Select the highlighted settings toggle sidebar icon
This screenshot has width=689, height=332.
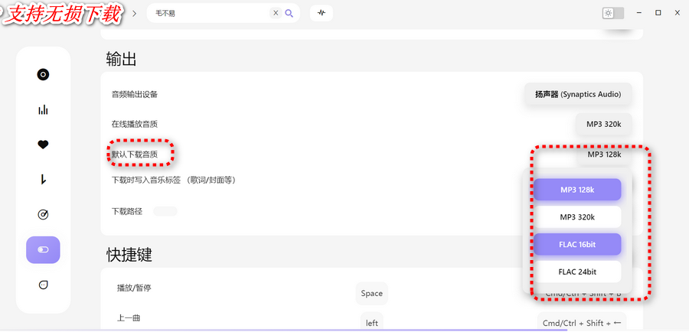point(43,249)
